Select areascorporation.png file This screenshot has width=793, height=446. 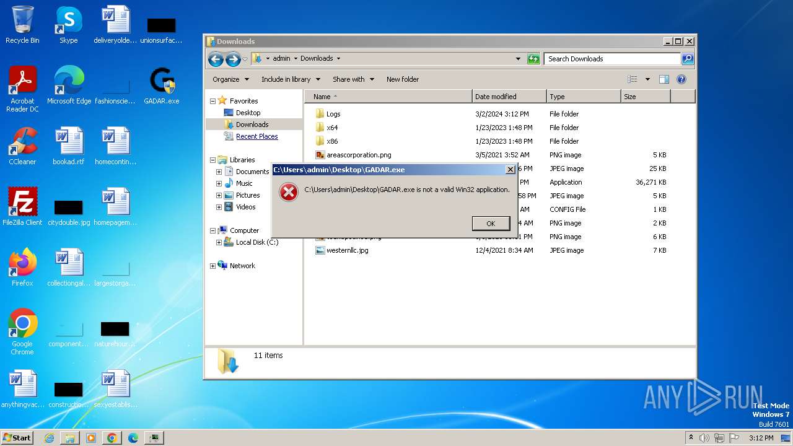tap(359, 155)
